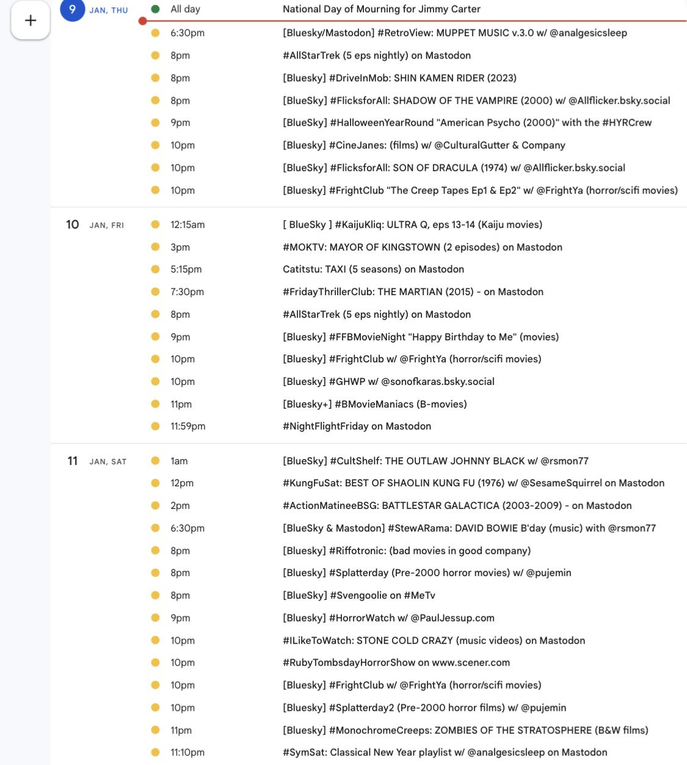Open #Svengoolie on #MeTv event
Image resolution: width=687 pixels, height=765 pixels.
click(359, 596)
